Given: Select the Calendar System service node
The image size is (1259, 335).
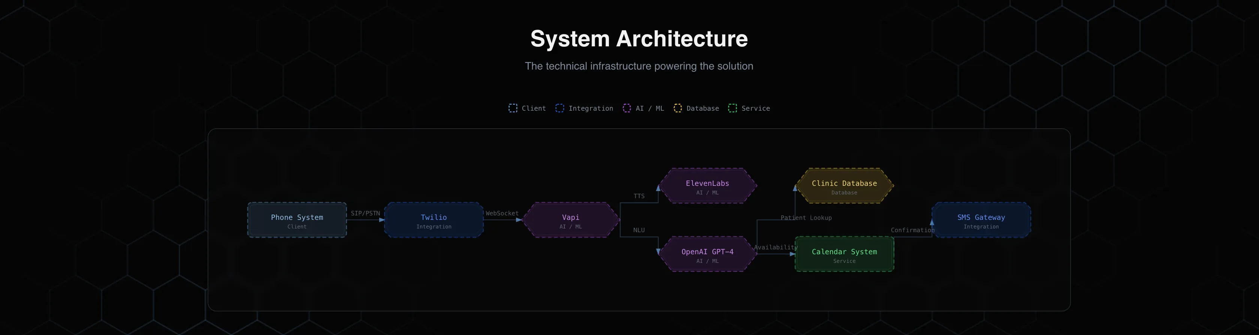Looking at the screenshot, I should (845, 254).
